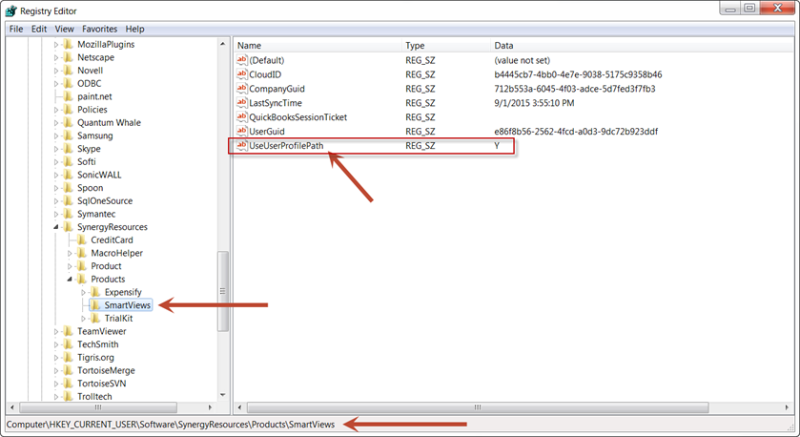The width and height of the screenshot is (800, 437).
Task: Collapse the SynergyResources tree node
Action: click(56, 227)
